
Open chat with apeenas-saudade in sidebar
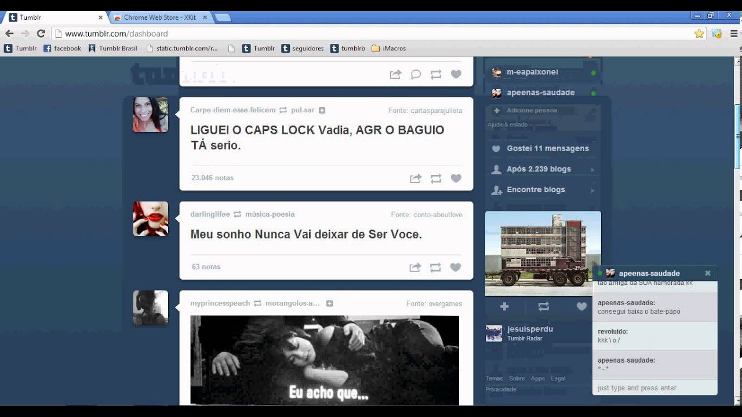click(543, 93)
